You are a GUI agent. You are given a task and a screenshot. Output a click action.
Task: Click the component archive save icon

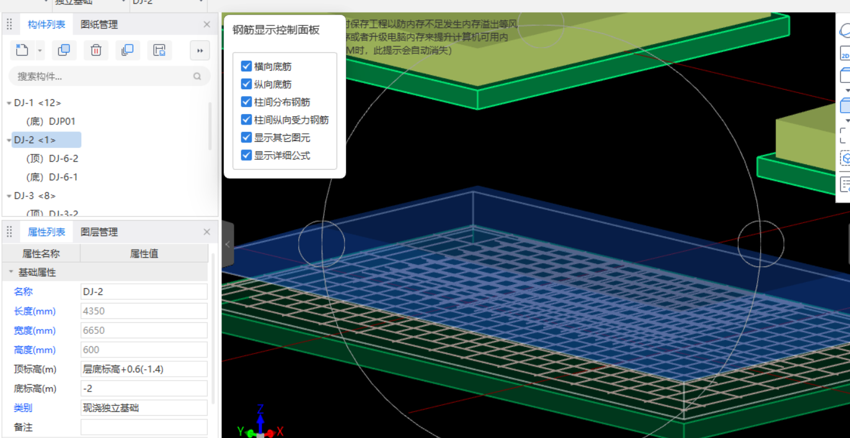tap(159, 50)
